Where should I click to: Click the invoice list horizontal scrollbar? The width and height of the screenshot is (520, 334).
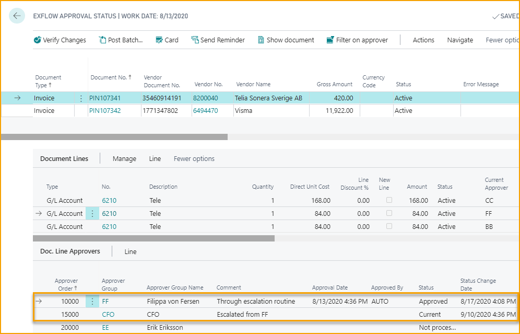[x=114, y=137]
